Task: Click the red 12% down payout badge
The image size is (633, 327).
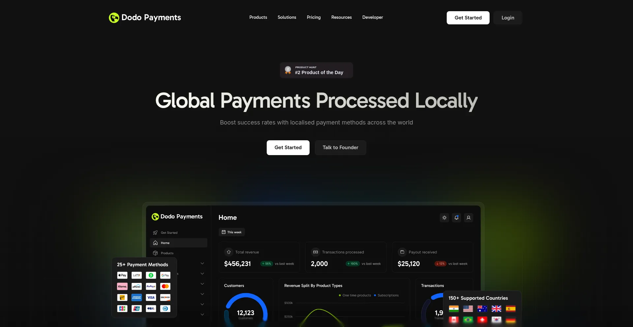Action: pos(440,264)
